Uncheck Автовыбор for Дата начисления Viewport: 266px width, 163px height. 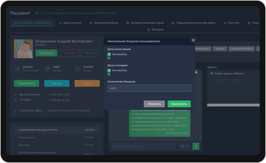point(109,54)
